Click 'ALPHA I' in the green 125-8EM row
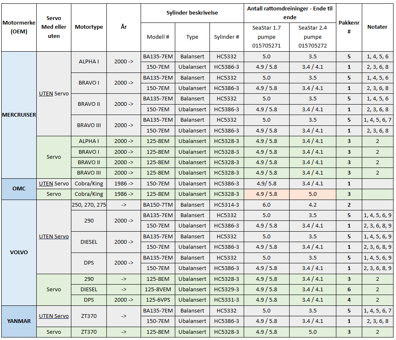Viewport: 396px width, 340px height. pyautogui.click(x=89, y=141)
